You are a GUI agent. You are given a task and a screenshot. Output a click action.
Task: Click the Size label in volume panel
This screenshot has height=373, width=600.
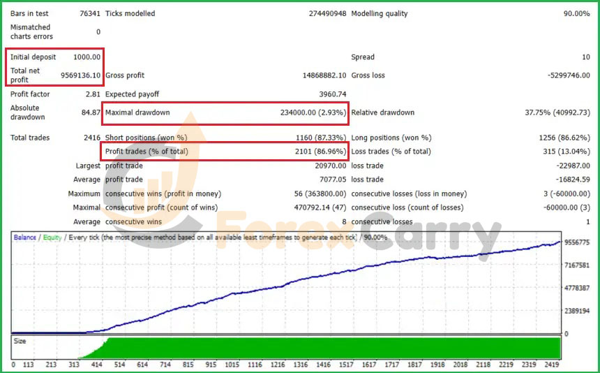pos(20,342)
